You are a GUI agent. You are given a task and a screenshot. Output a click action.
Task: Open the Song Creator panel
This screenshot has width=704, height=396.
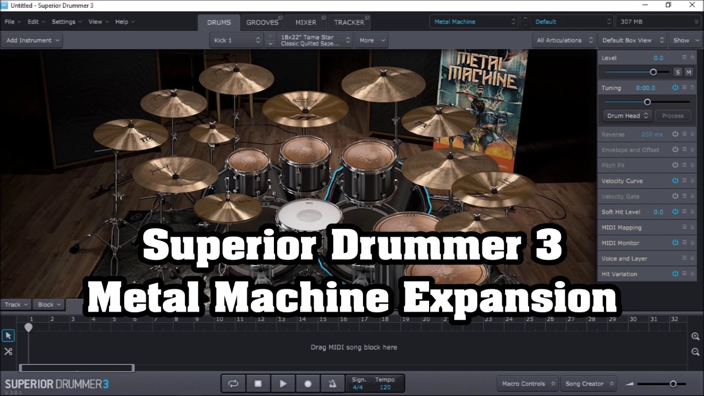[x=590, y=383]
